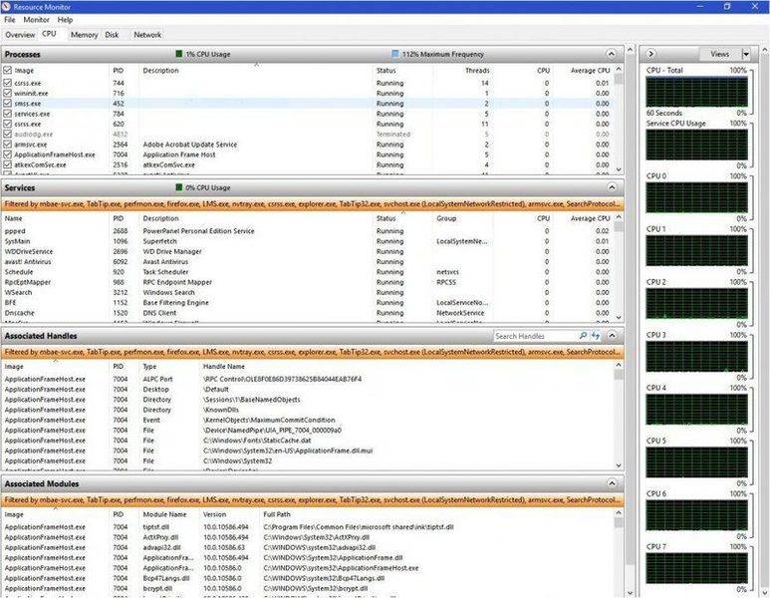Collapse the Processes section
Image resolution: width=770 pixels, height=598 pixels.
[612, 54]
